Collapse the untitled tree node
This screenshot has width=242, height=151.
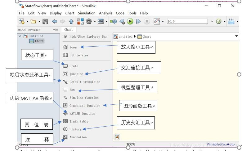[x=20, y=36]
